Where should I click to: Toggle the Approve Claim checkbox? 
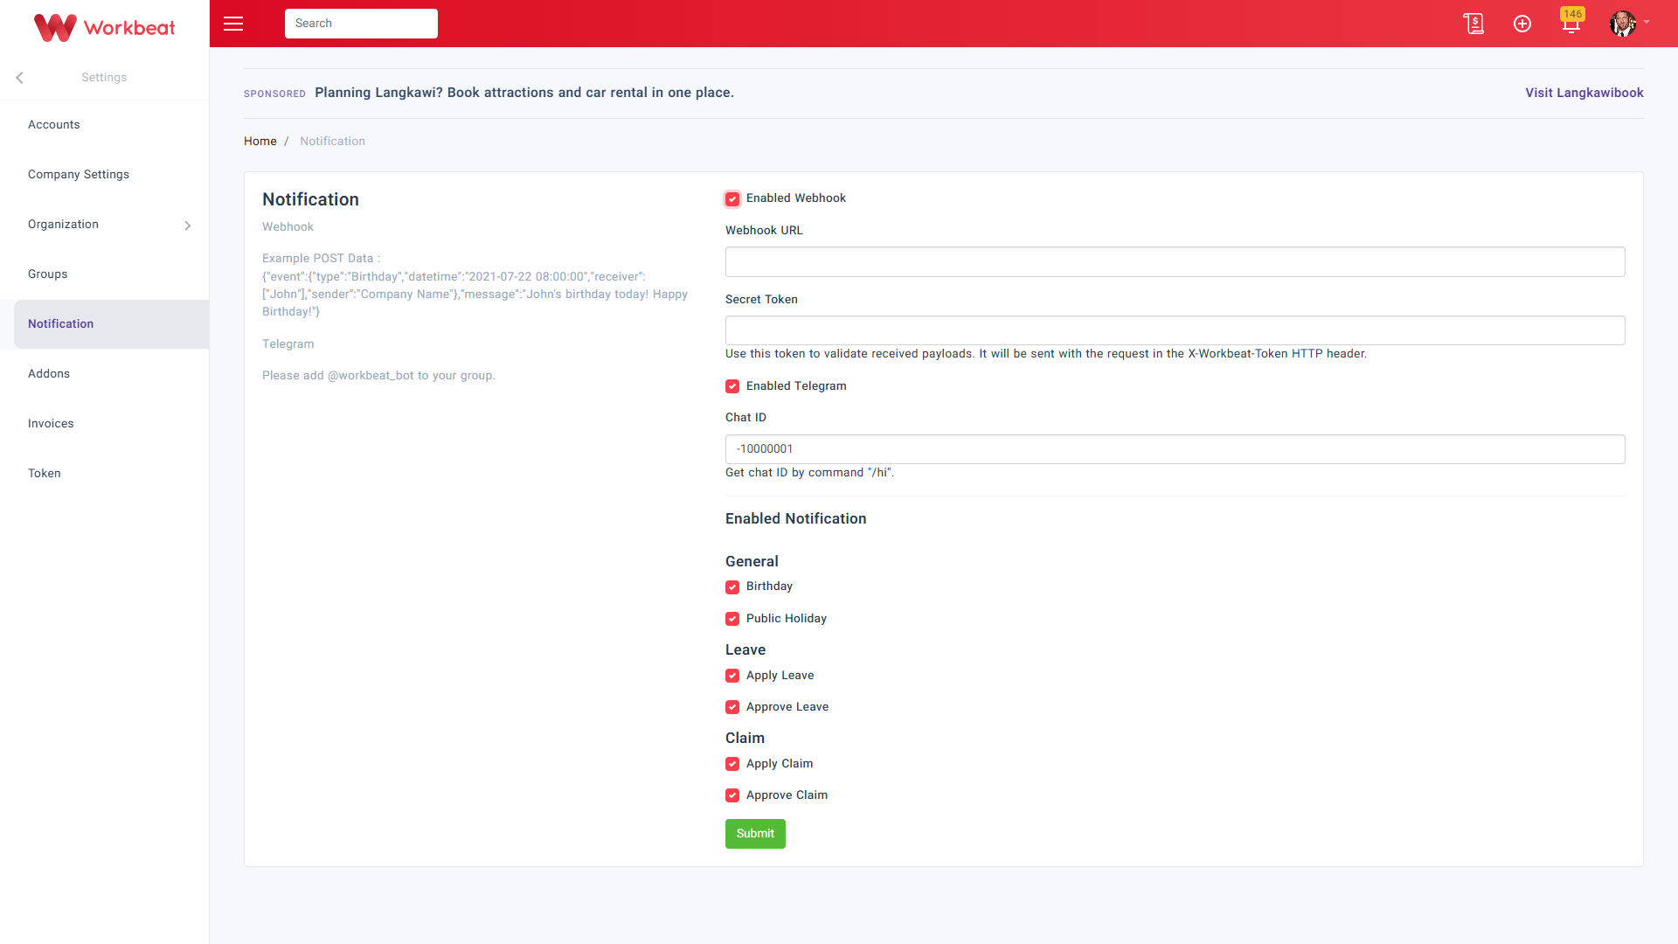732,795
